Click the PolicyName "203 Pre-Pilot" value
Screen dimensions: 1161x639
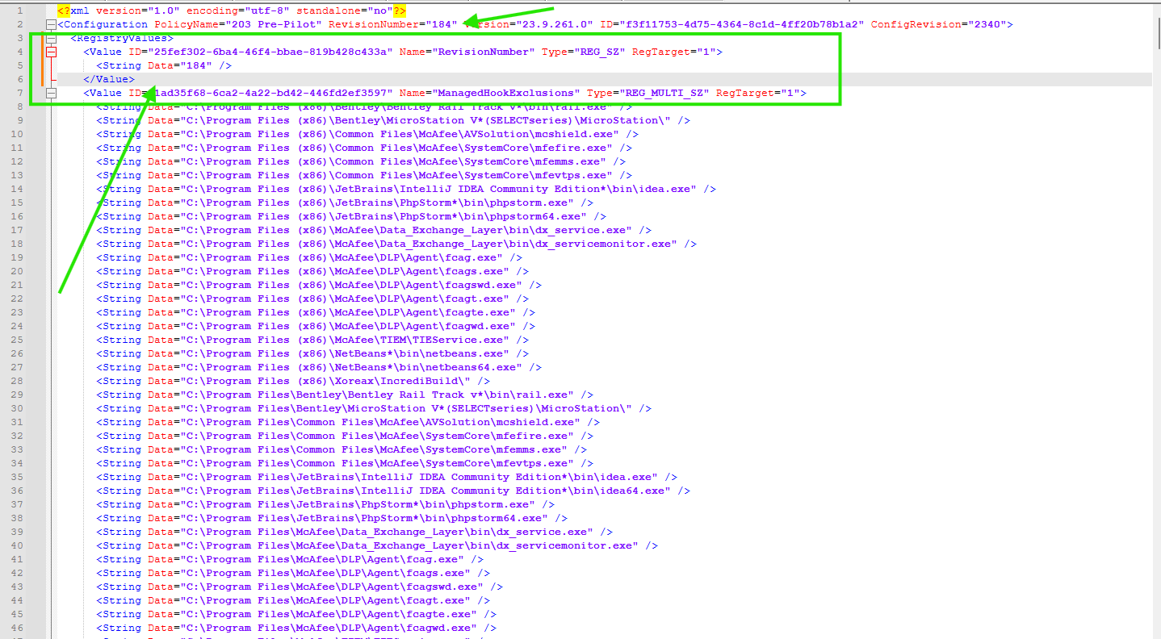(x=275, y=24)
